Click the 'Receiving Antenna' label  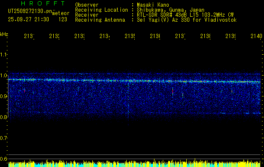click(100, 20)
